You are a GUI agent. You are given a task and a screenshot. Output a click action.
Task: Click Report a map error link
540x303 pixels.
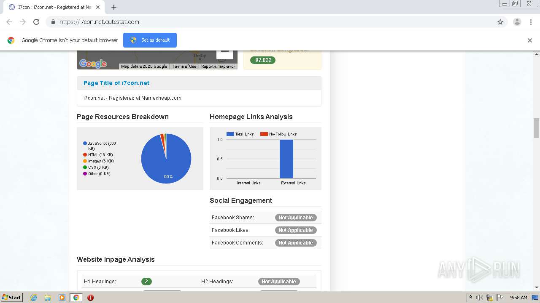tap(218, 66)
